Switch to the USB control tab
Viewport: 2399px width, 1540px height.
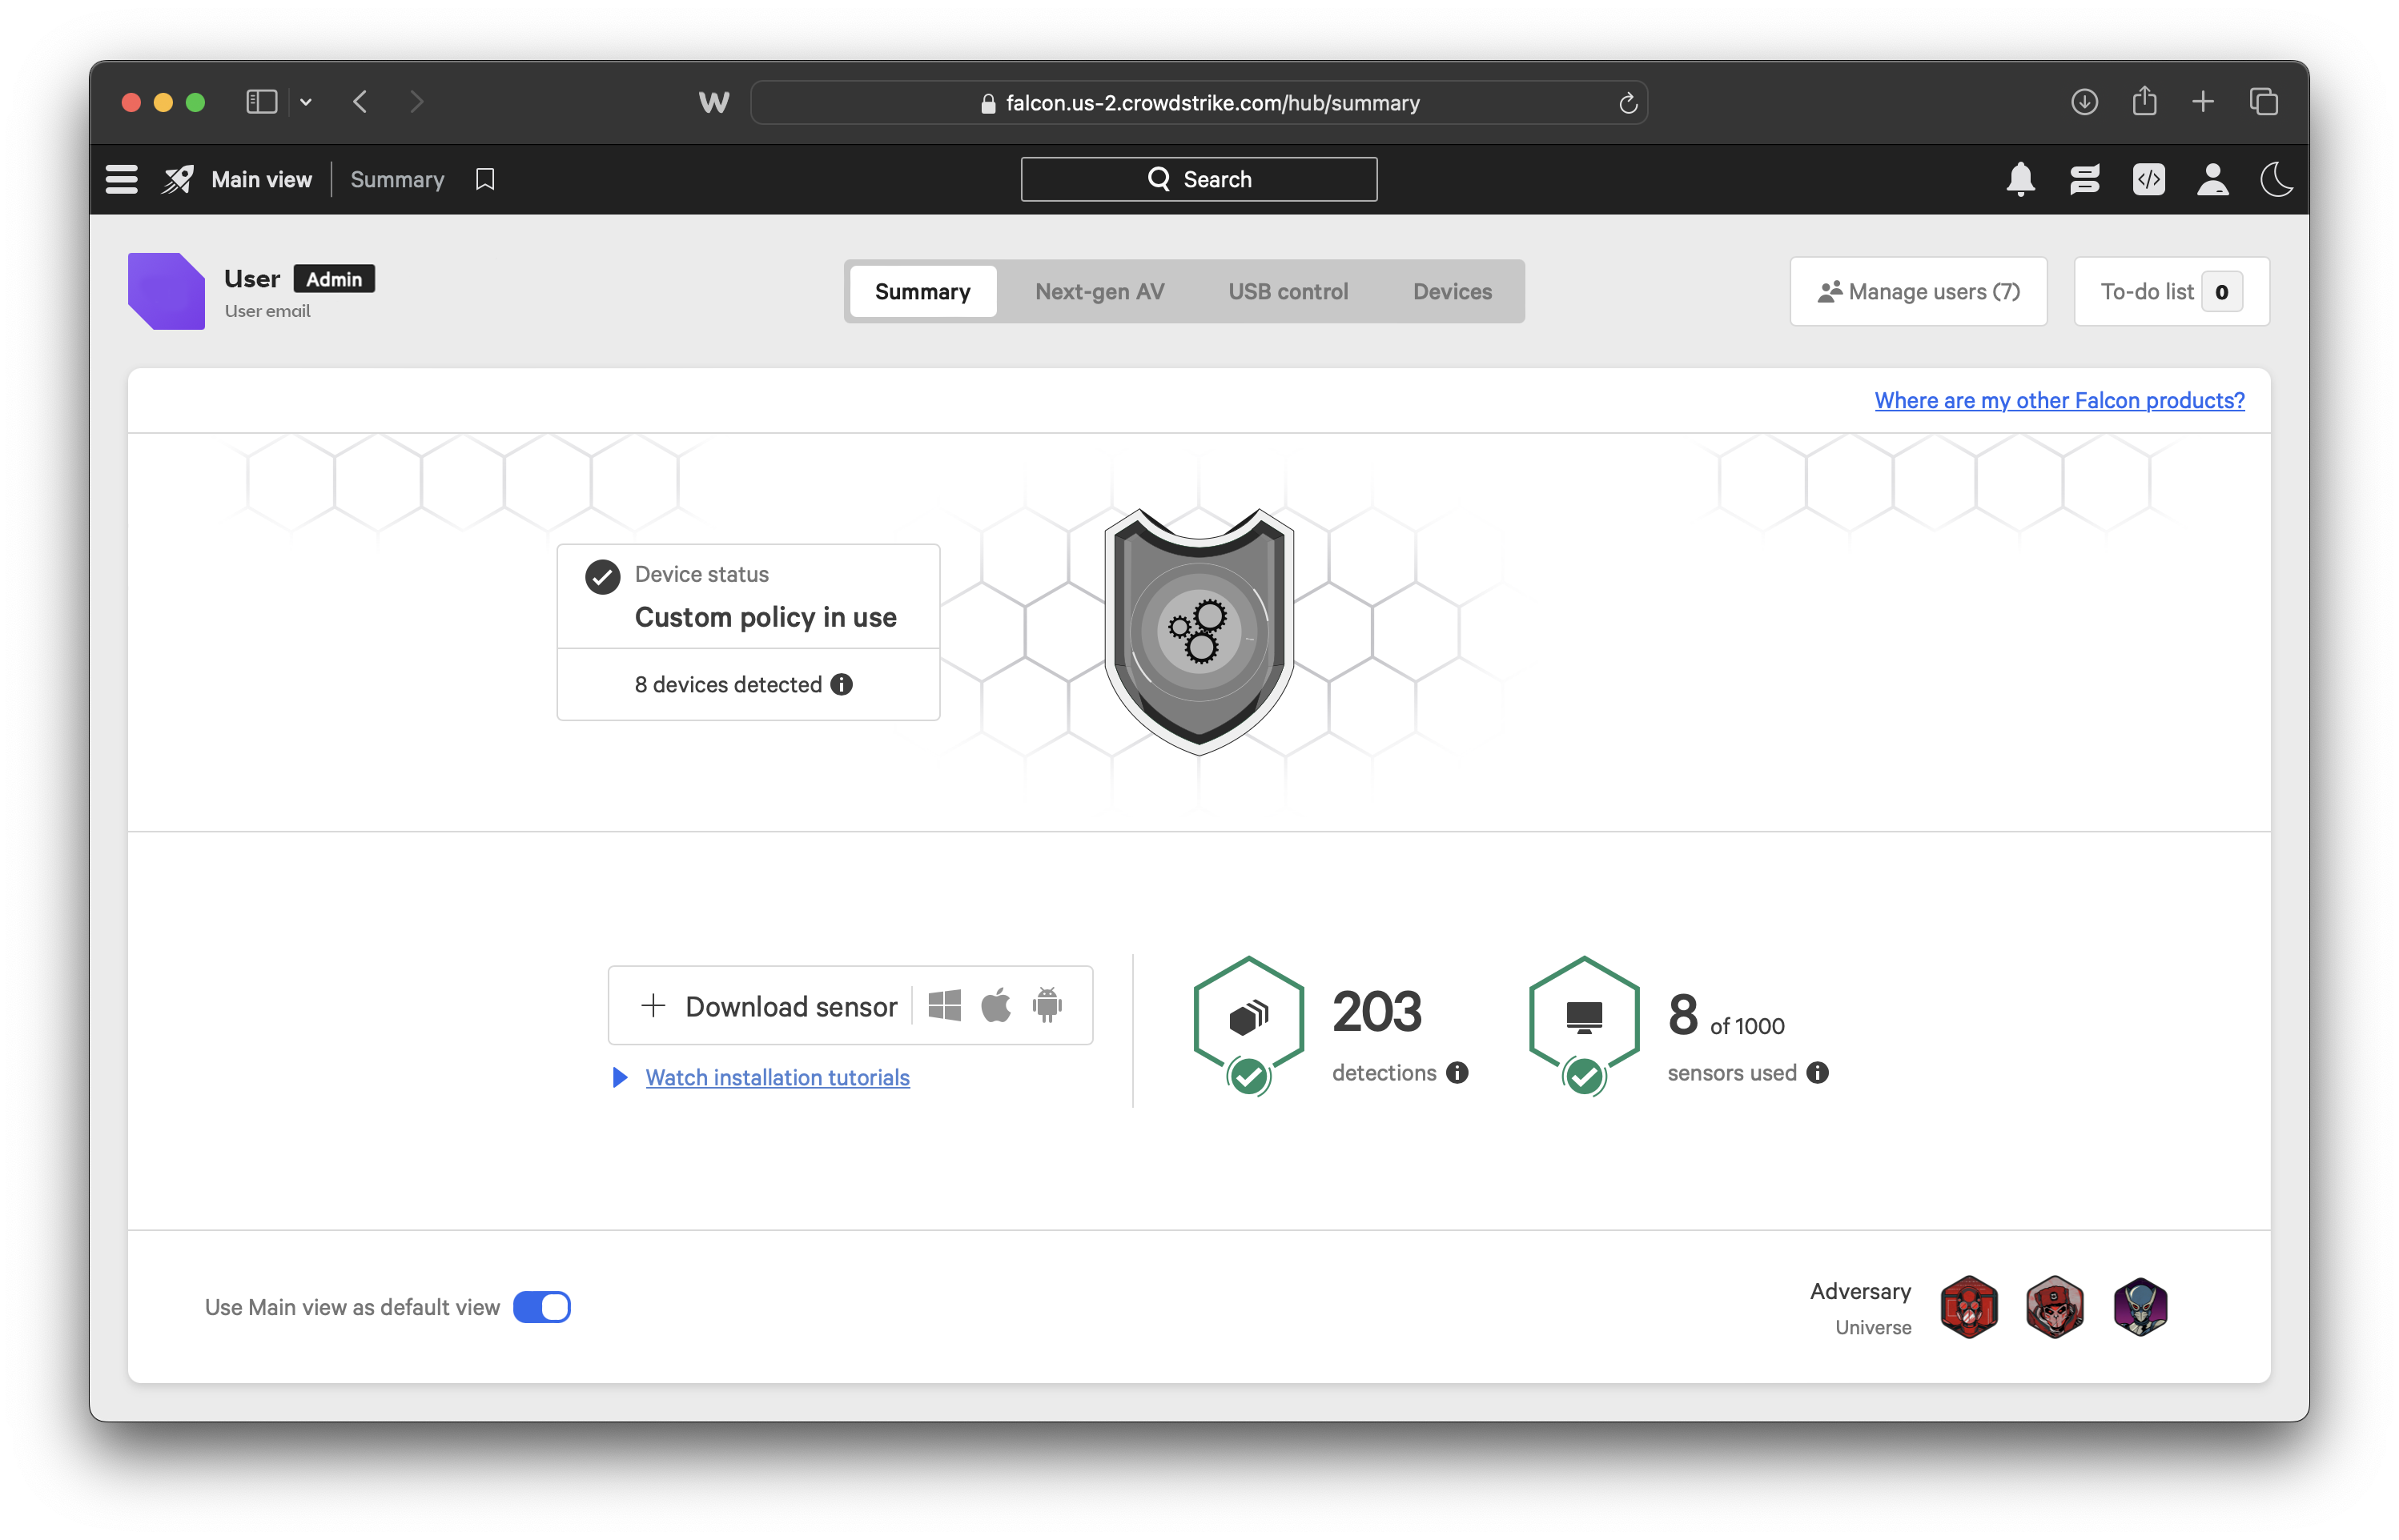point(1288,291)
